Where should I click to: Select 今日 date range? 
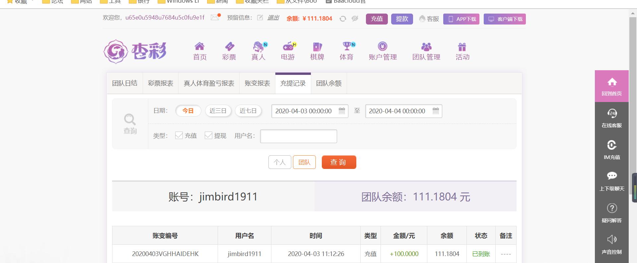click(x=188, y=111)
